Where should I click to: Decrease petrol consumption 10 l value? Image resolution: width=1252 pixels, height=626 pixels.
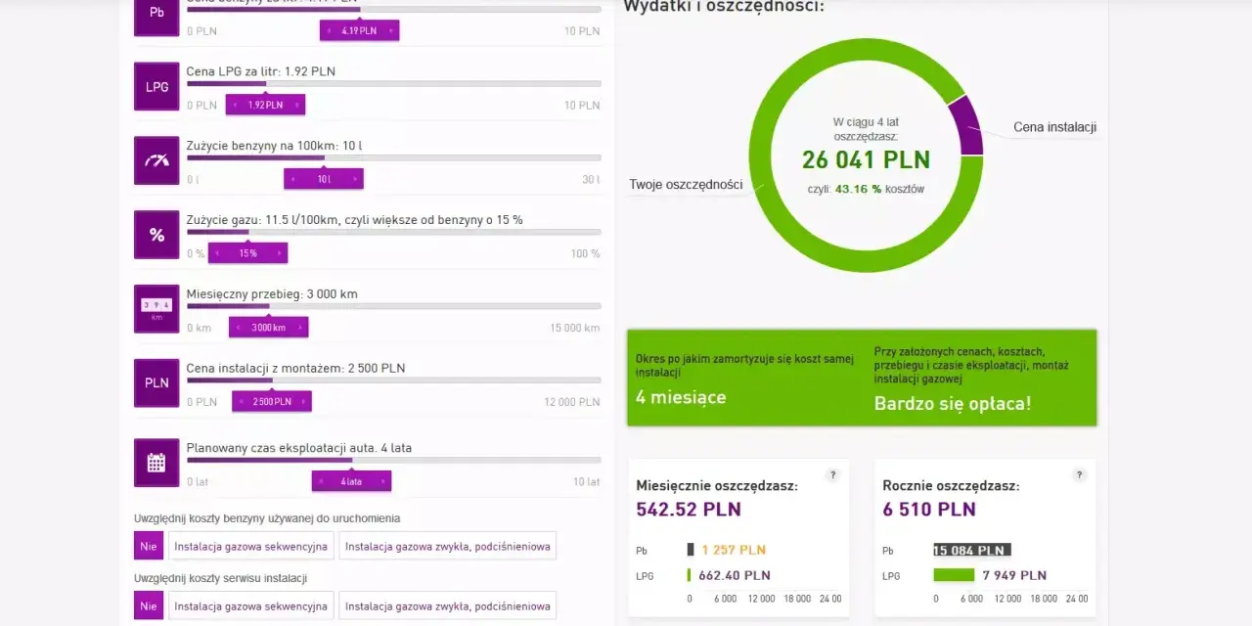[x=292, y=179]
